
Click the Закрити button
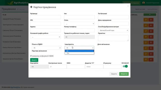click(114, 74)
